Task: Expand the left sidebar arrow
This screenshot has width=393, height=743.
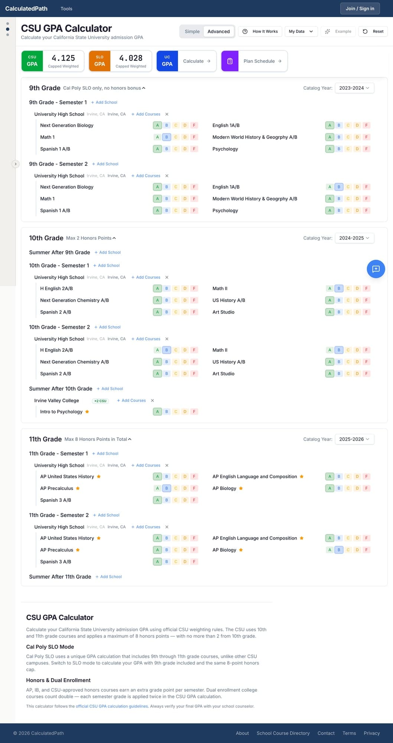Action: 15,164
